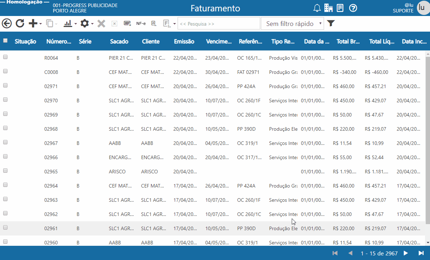This screenshot has width=430, height=260.
Task: Click the funnel filter icon
Action: coord(331,23)
